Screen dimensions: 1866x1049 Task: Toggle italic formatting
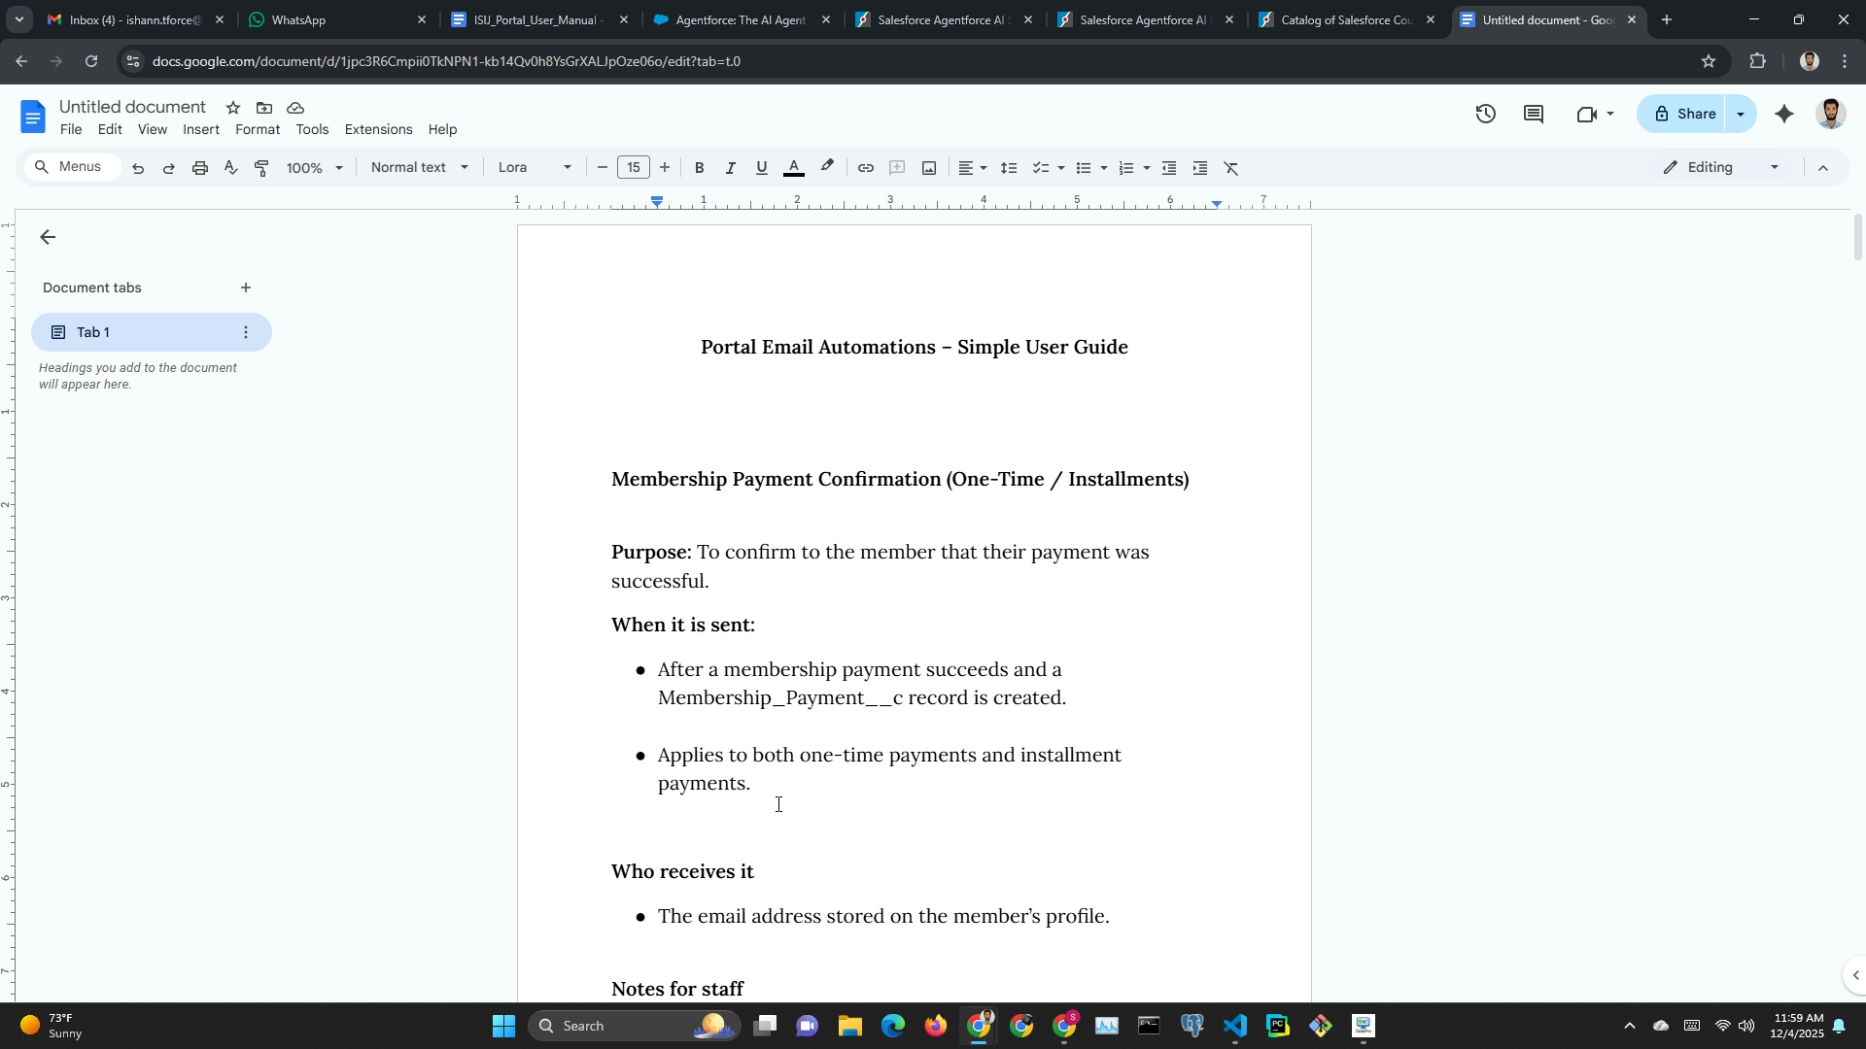(730, 168)
